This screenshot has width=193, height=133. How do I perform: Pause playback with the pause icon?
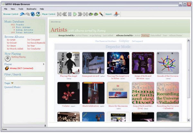(69, 14)
